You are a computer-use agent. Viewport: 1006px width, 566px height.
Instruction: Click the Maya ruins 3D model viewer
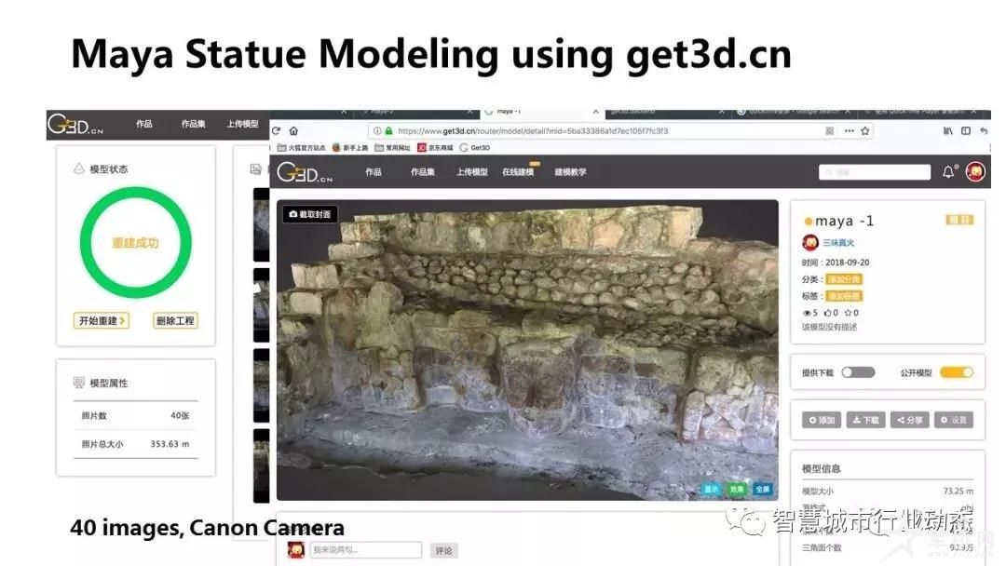pos(527,350)
